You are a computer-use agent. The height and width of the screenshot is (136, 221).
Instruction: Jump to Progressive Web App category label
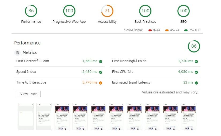click(69, 22)
